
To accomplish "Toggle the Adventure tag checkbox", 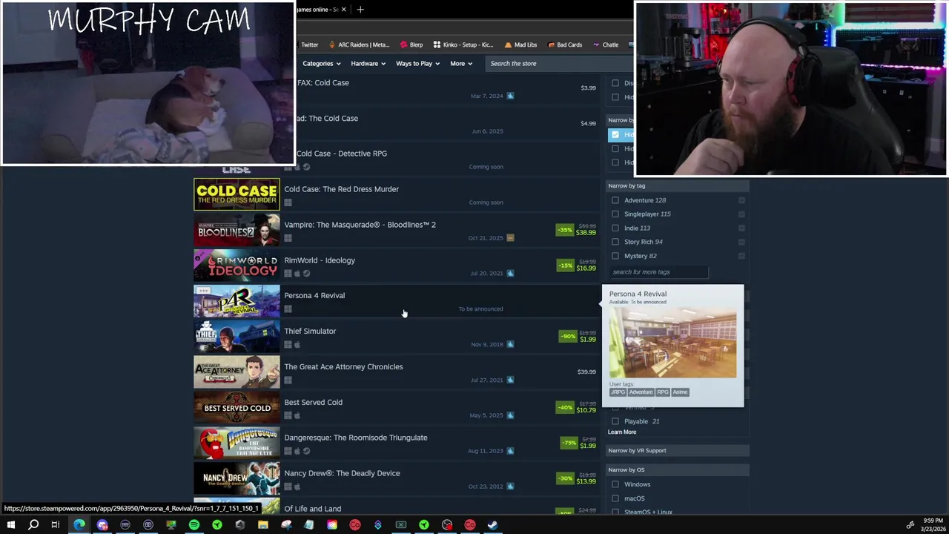I will click(615, 200).
